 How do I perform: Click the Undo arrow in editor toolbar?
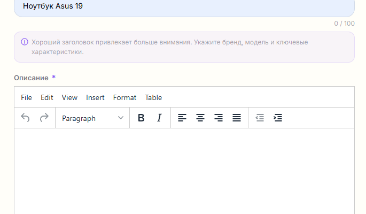point(25,118)
